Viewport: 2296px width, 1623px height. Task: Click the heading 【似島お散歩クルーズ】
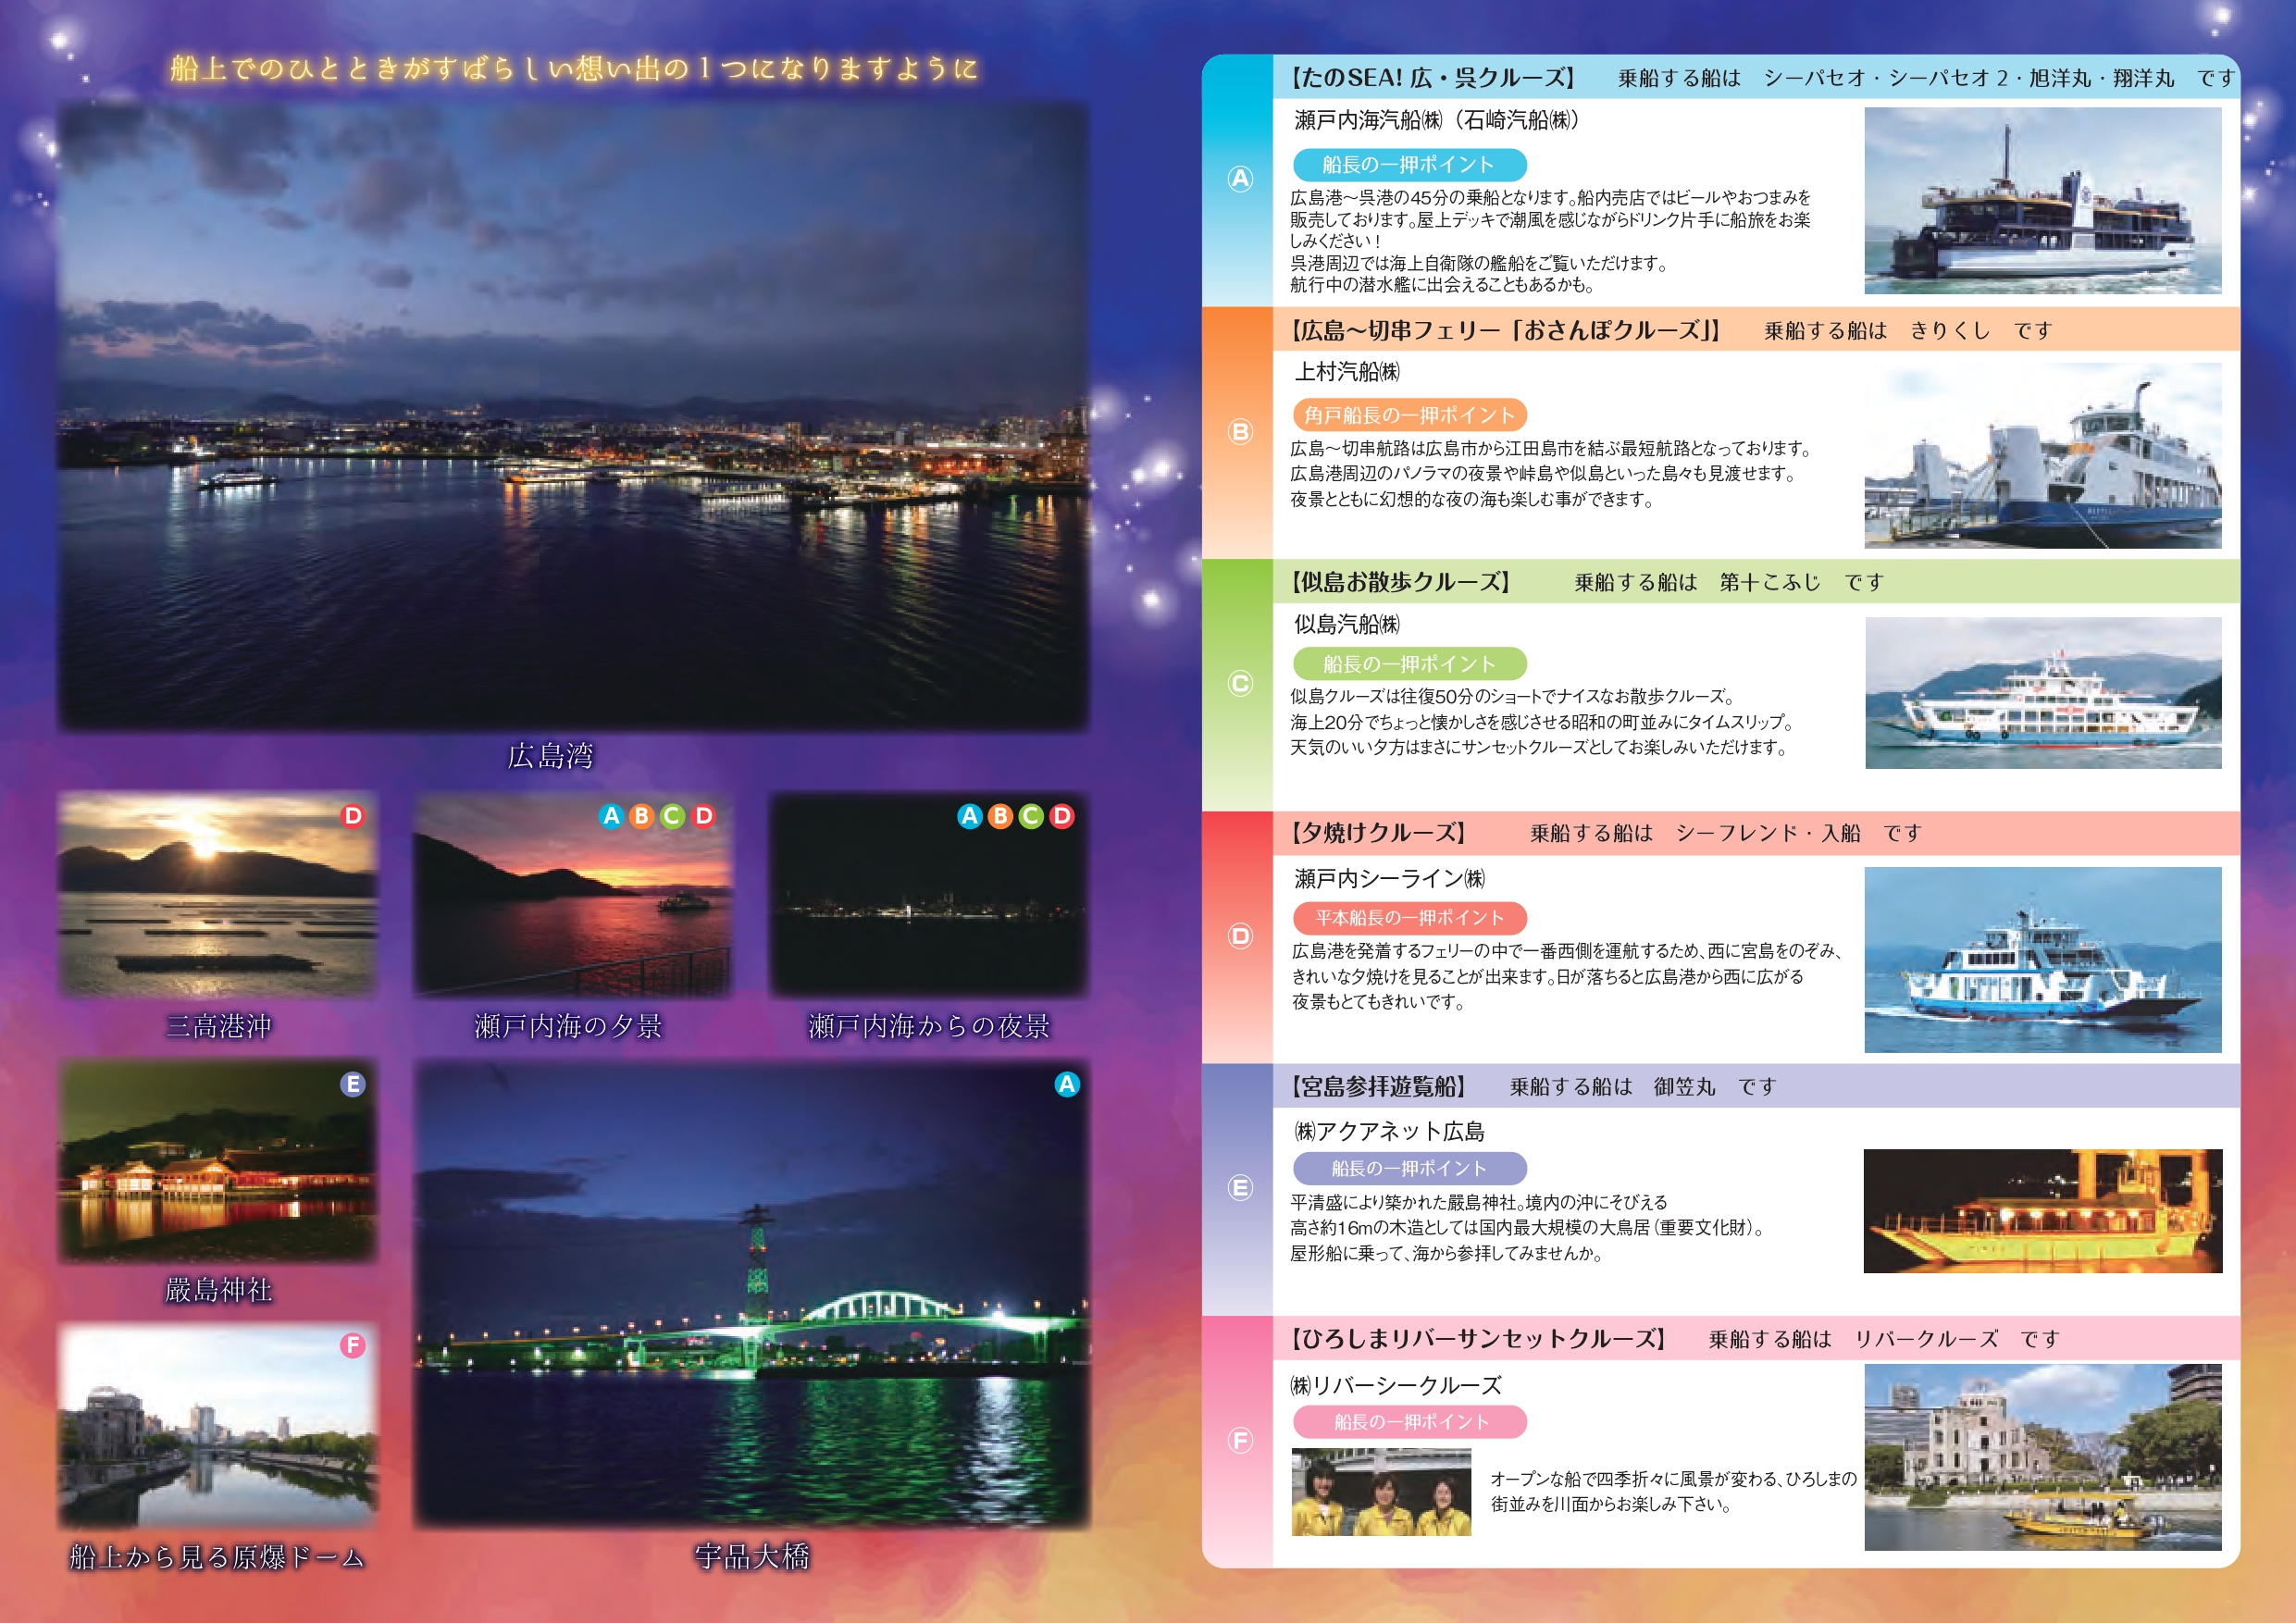(x=1399, y=582)
